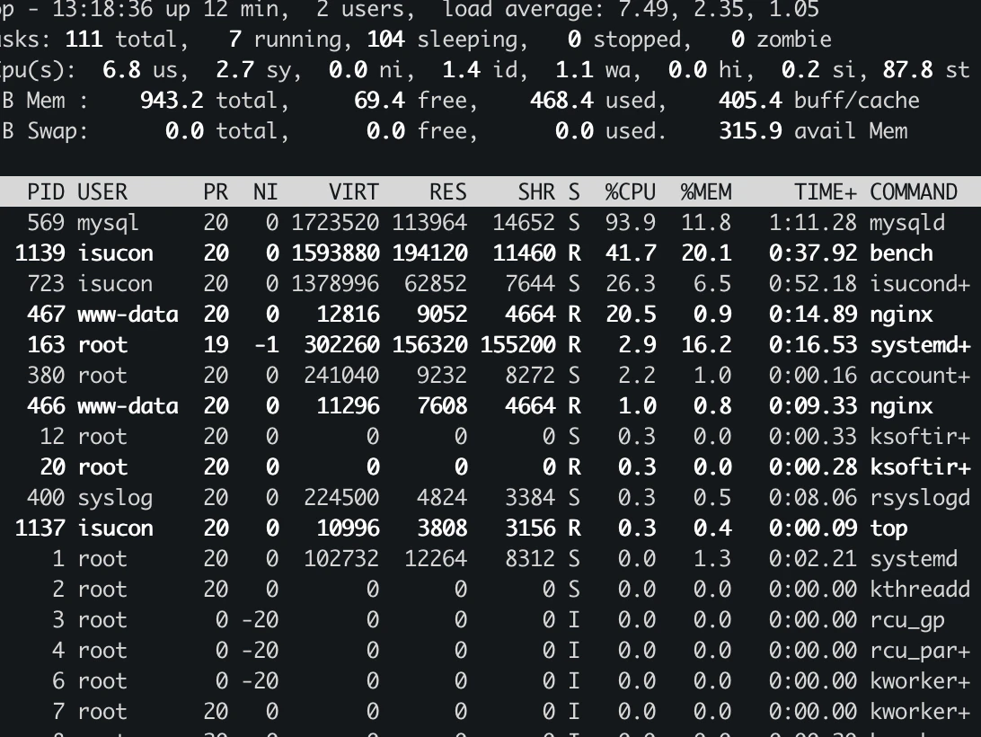
Task: Click the "SHR" column header
Action: tap(536, 191)
